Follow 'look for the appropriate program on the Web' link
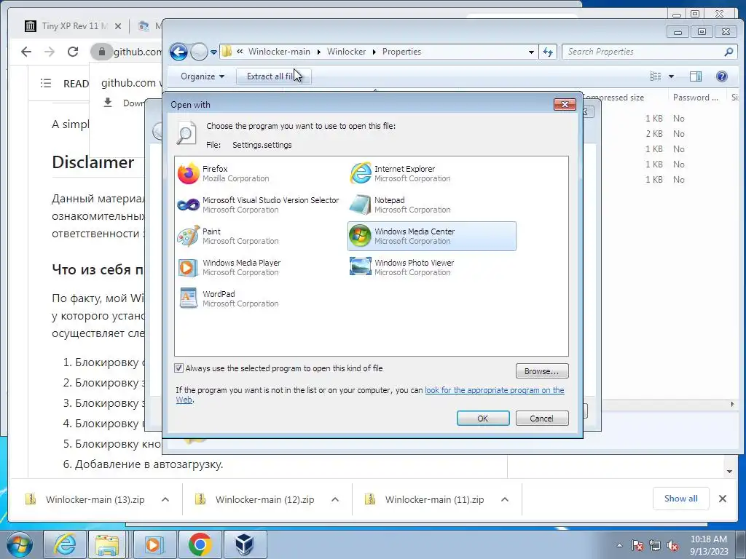This screenshot has height=559, width=746. tap(495, 390)
